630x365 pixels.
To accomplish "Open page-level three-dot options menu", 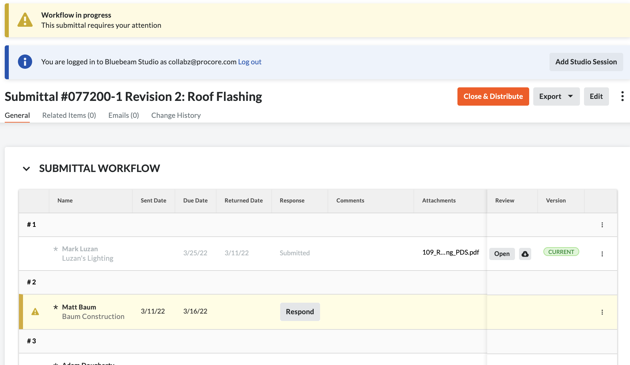I will coord(622,96).
